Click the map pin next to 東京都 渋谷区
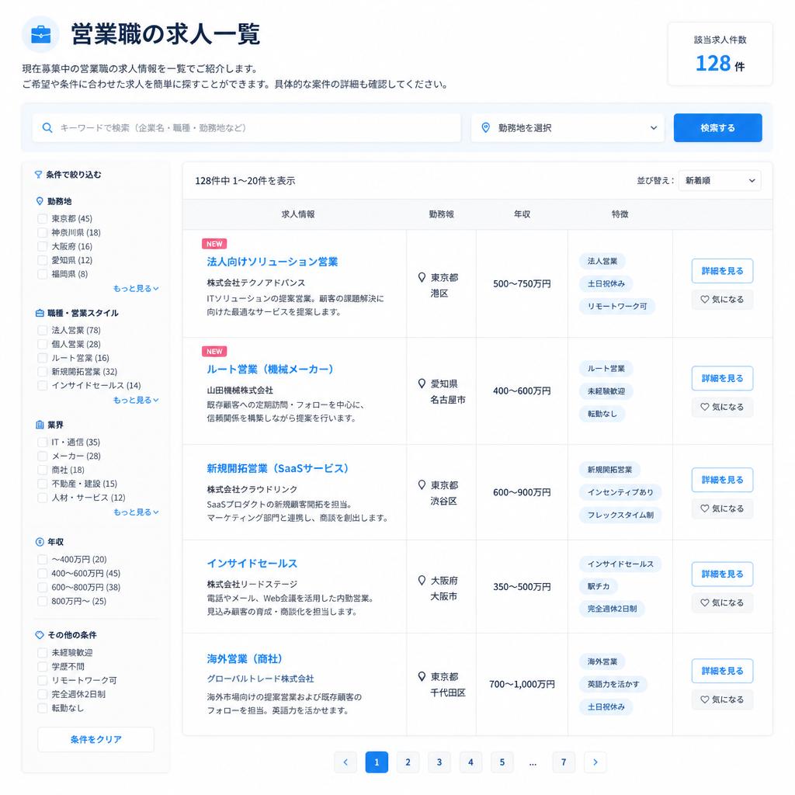Image resolution: width=795 pixels, height=795 pixels. click(422, 485)
